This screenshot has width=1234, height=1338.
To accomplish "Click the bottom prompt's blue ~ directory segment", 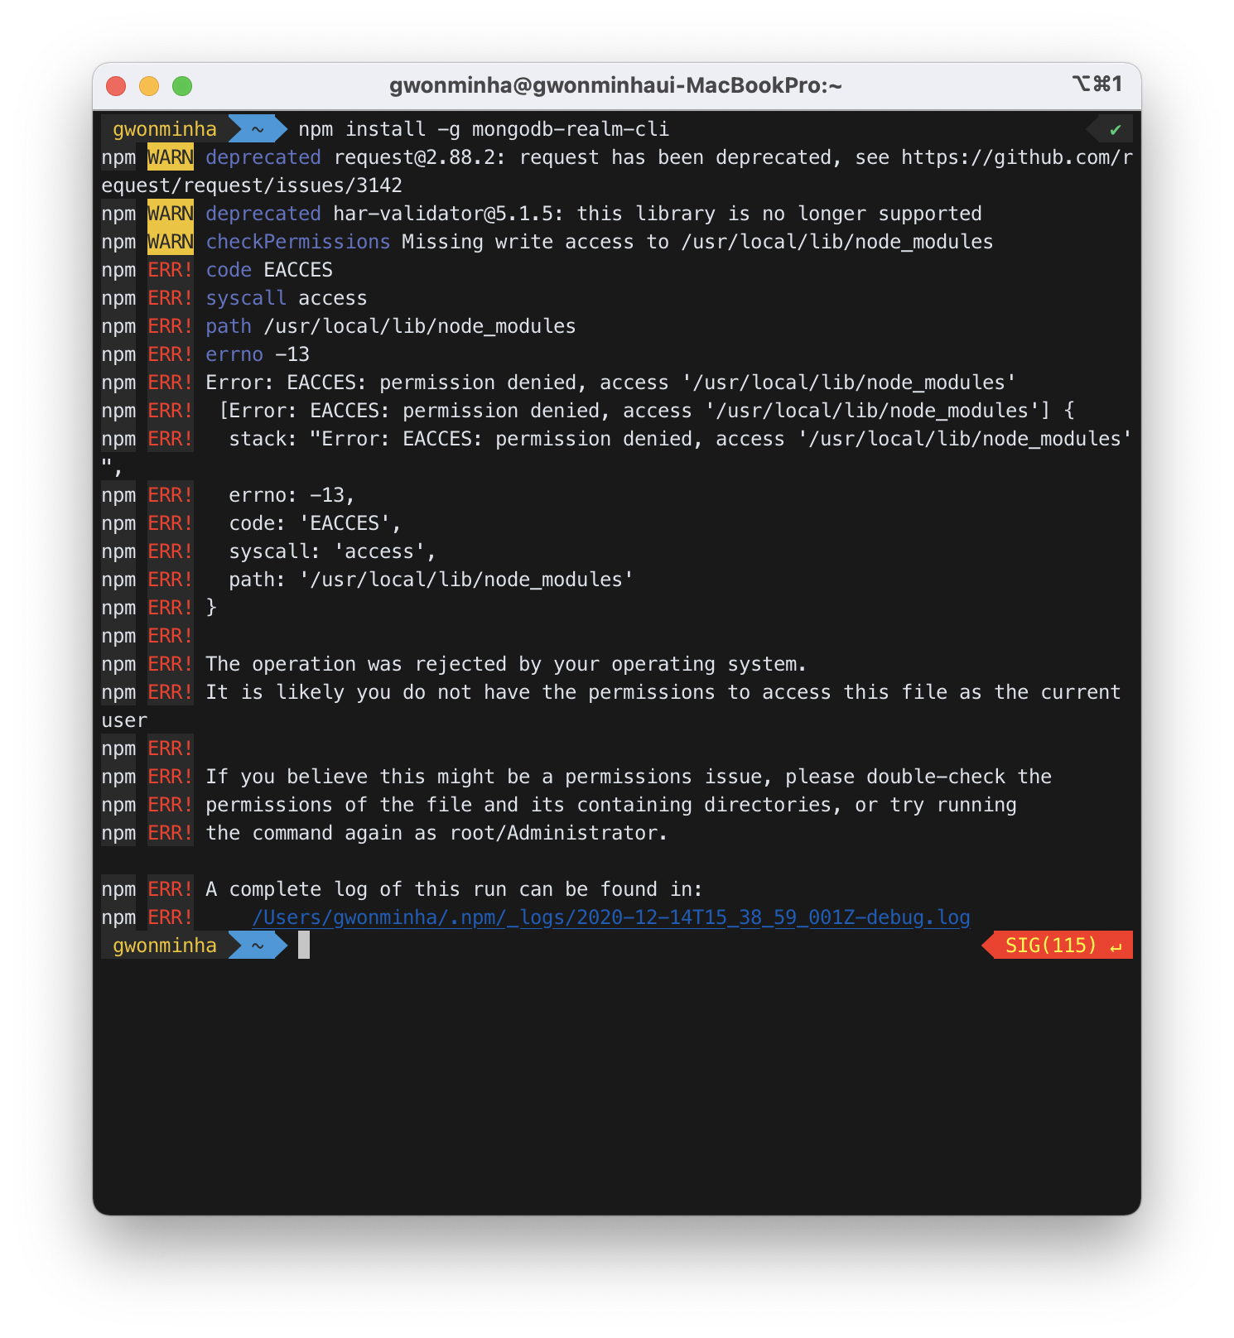I will (x=258, y=946).
